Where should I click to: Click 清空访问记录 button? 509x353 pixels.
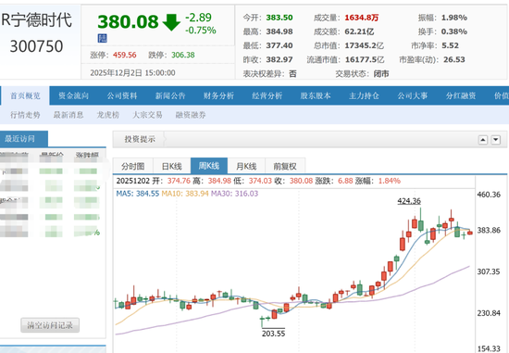pos(50,325)
